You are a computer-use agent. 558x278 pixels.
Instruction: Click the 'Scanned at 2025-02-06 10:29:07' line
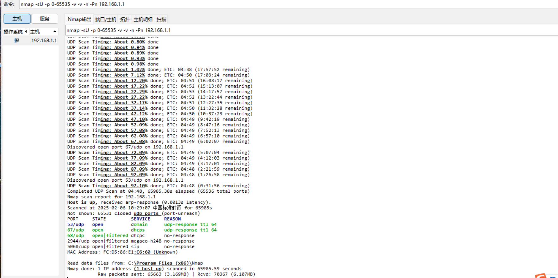(x=139, y=208)
